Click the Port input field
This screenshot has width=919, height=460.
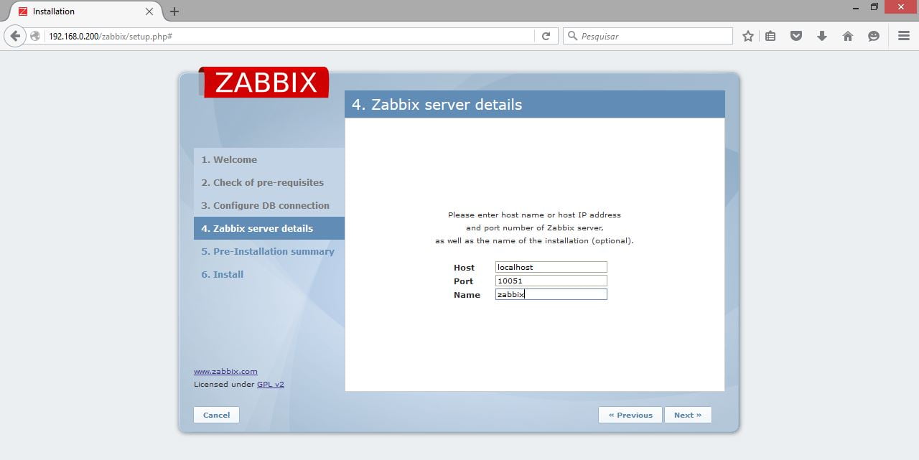pos(551,281)
